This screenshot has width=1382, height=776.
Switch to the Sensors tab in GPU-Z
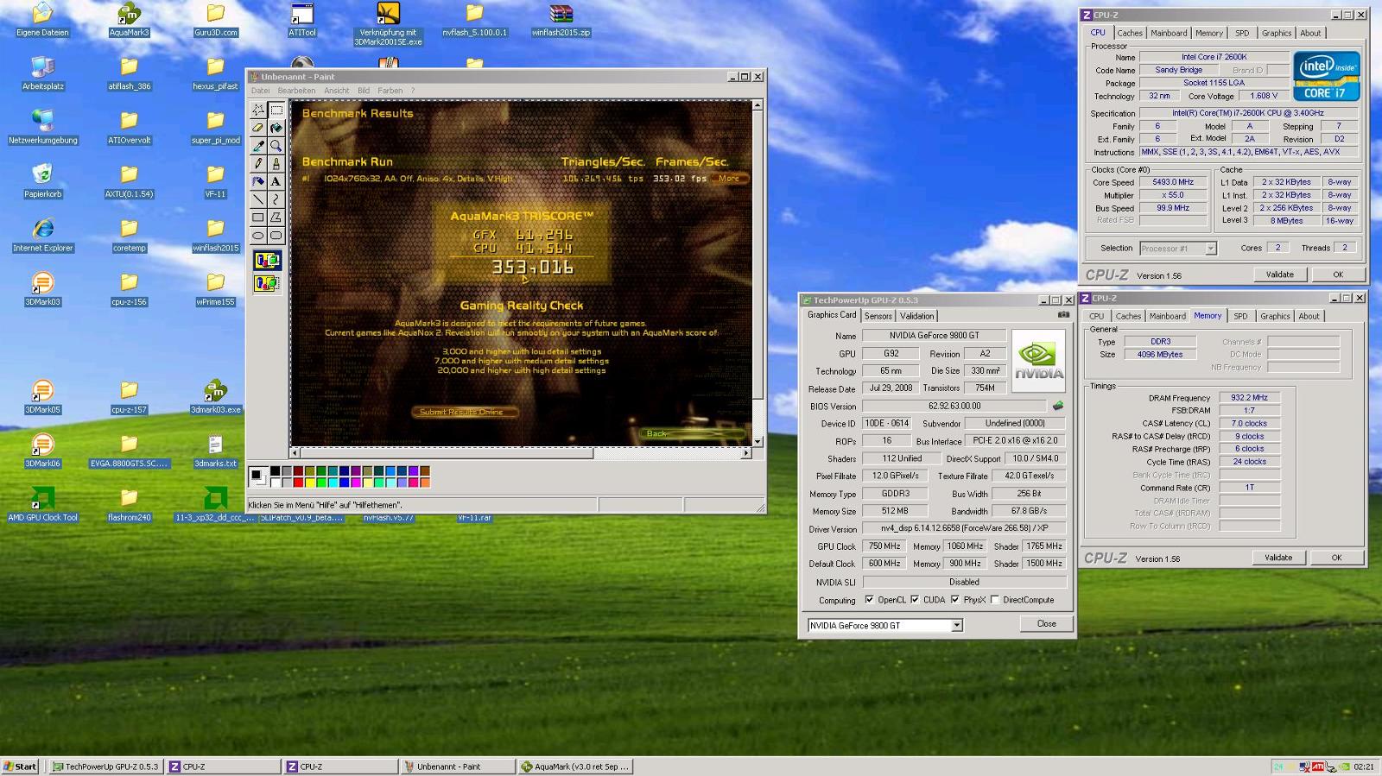click(878, 316)
